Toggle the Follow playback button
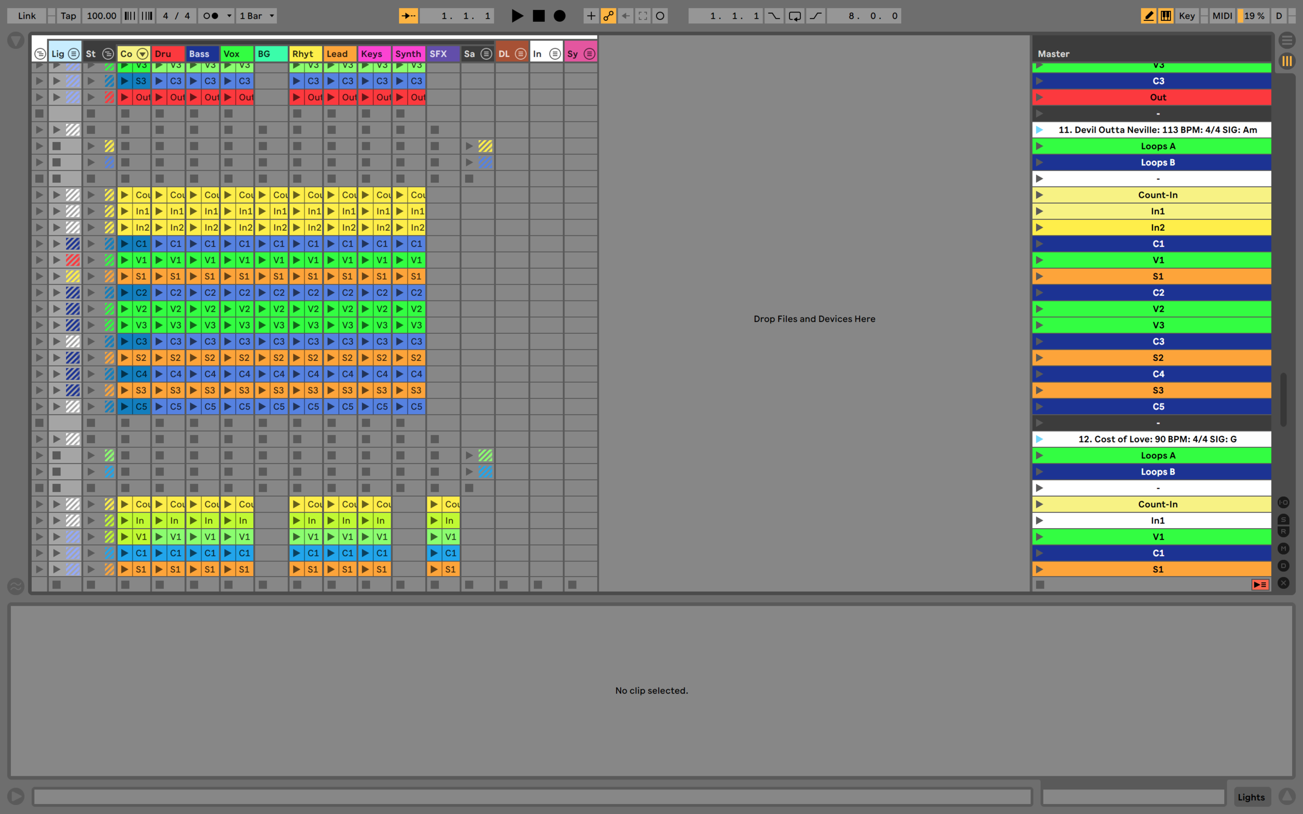1303x814 pixels. [408, 16]
